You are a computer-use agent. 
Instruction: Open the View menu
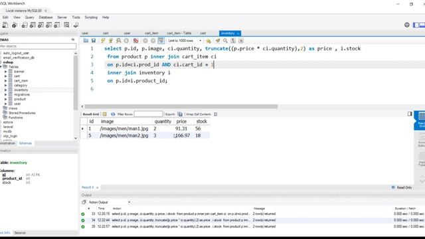click(17, 17)
